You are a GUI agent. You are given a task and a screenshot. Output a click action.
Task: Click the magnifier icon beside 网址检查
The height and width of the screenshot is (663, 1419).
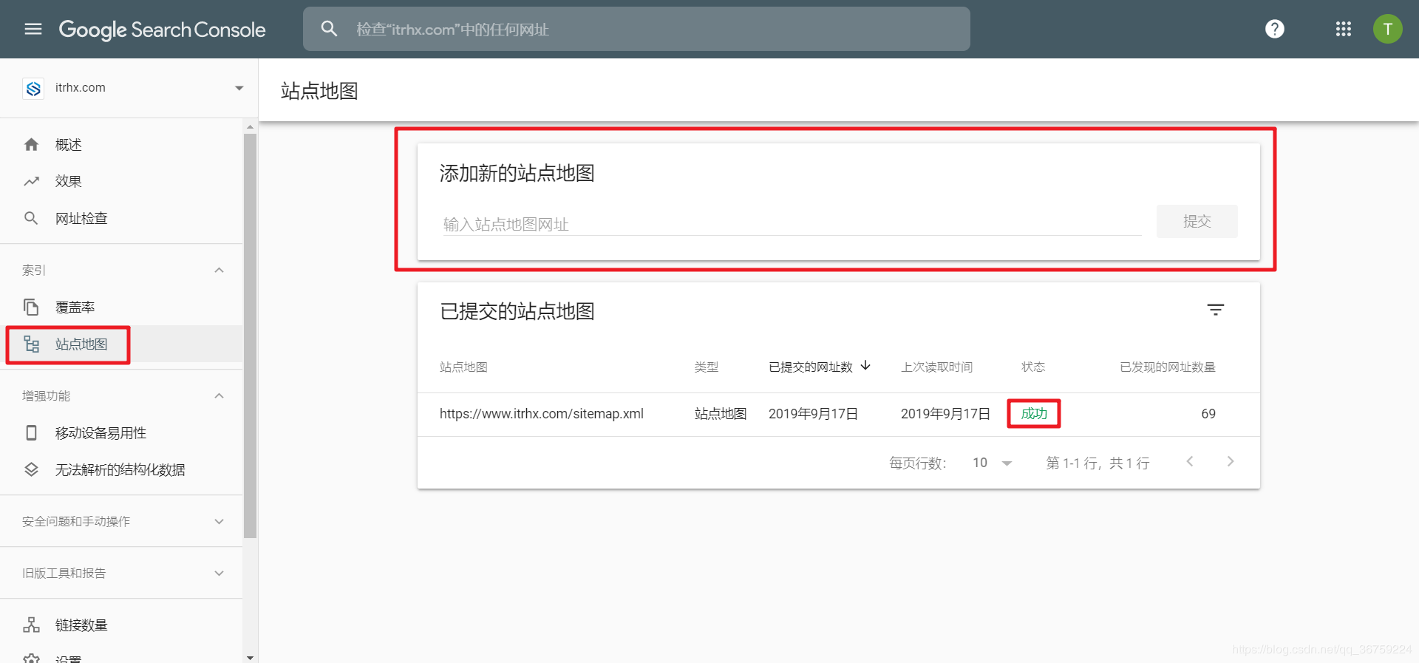pyautogui.click(x=31, y=218)
